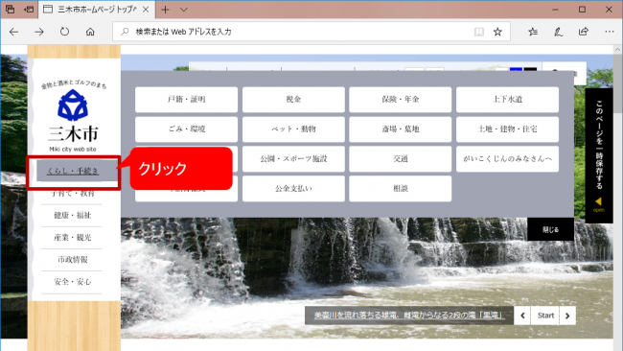Viewport: 623px width, 351px height.
Task: Select 産業・観光 in side menu
Action: click(x=72, y=238)
